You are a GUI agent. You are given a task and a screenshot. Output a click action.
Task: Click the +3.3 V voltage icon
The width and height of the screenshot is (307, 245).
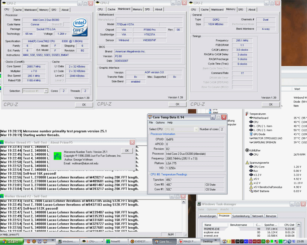coord(251,175)
